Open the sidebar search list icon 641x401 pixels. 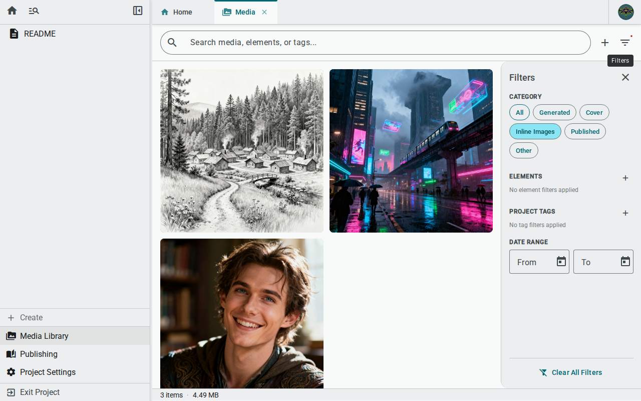pyautogui.click(x=34, y=11)
